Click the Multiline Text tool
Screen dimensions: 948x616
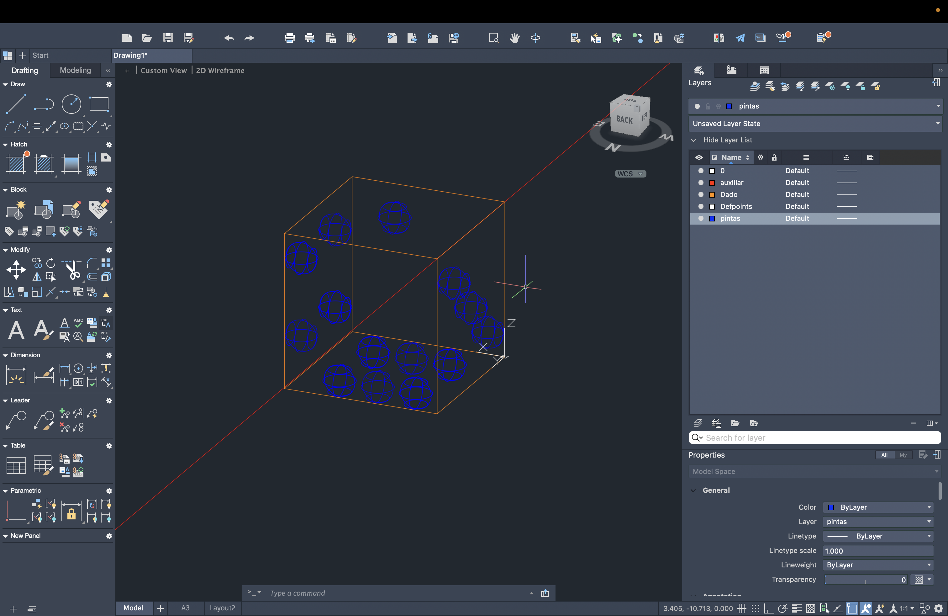pyautogui.click(x=16, y=330)
